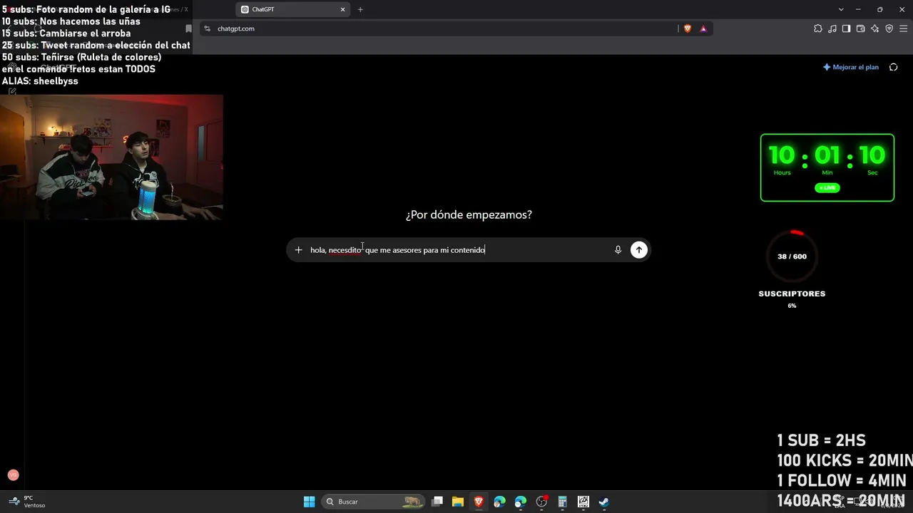The image size is (913, 513).
Task: Bookmark this page with the bookmark icon
Action: coord(188,28)
